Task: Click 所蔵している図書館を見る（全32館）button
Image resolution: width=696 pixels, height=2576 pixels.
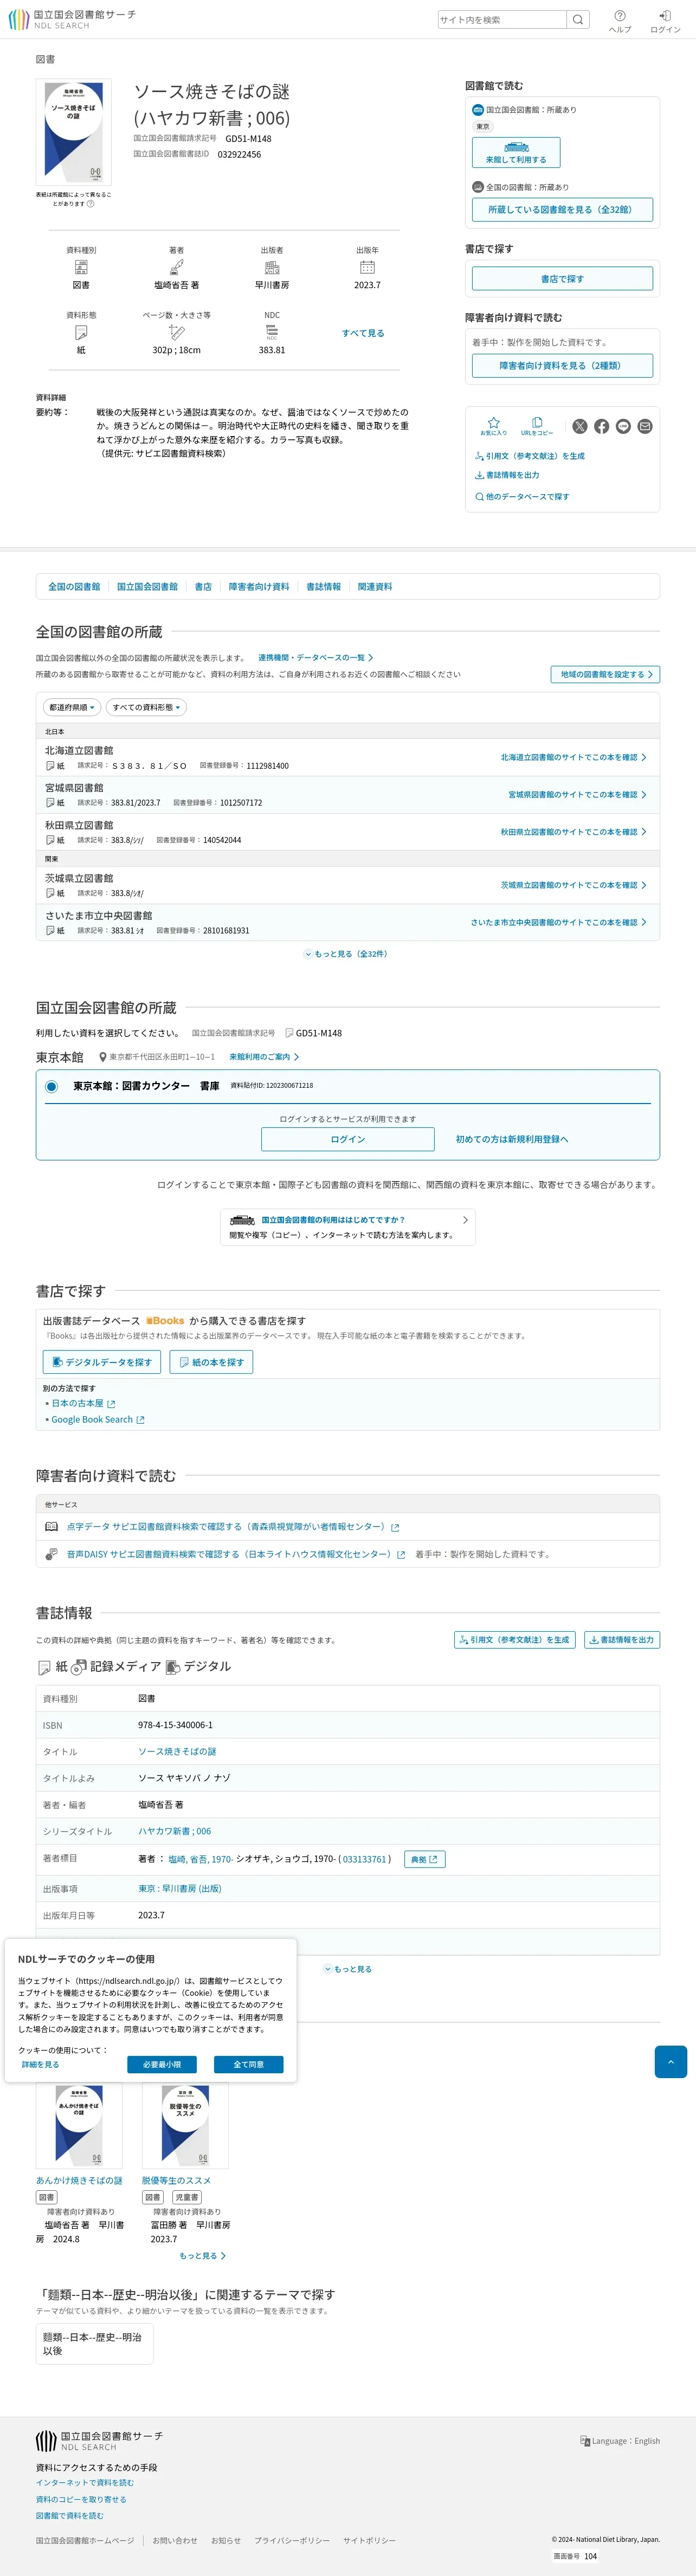Action: point(562,209)
